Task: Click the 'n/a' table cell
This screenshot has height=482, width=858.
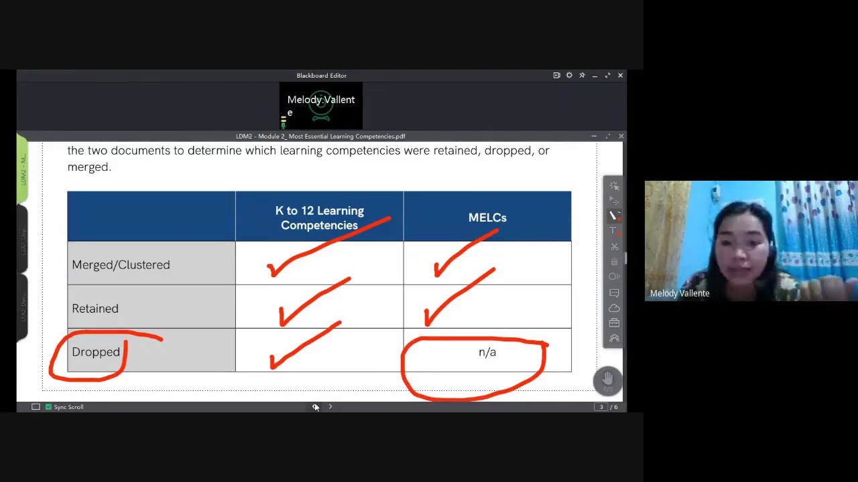Action: pyautogui.click(x=487, y=350)
